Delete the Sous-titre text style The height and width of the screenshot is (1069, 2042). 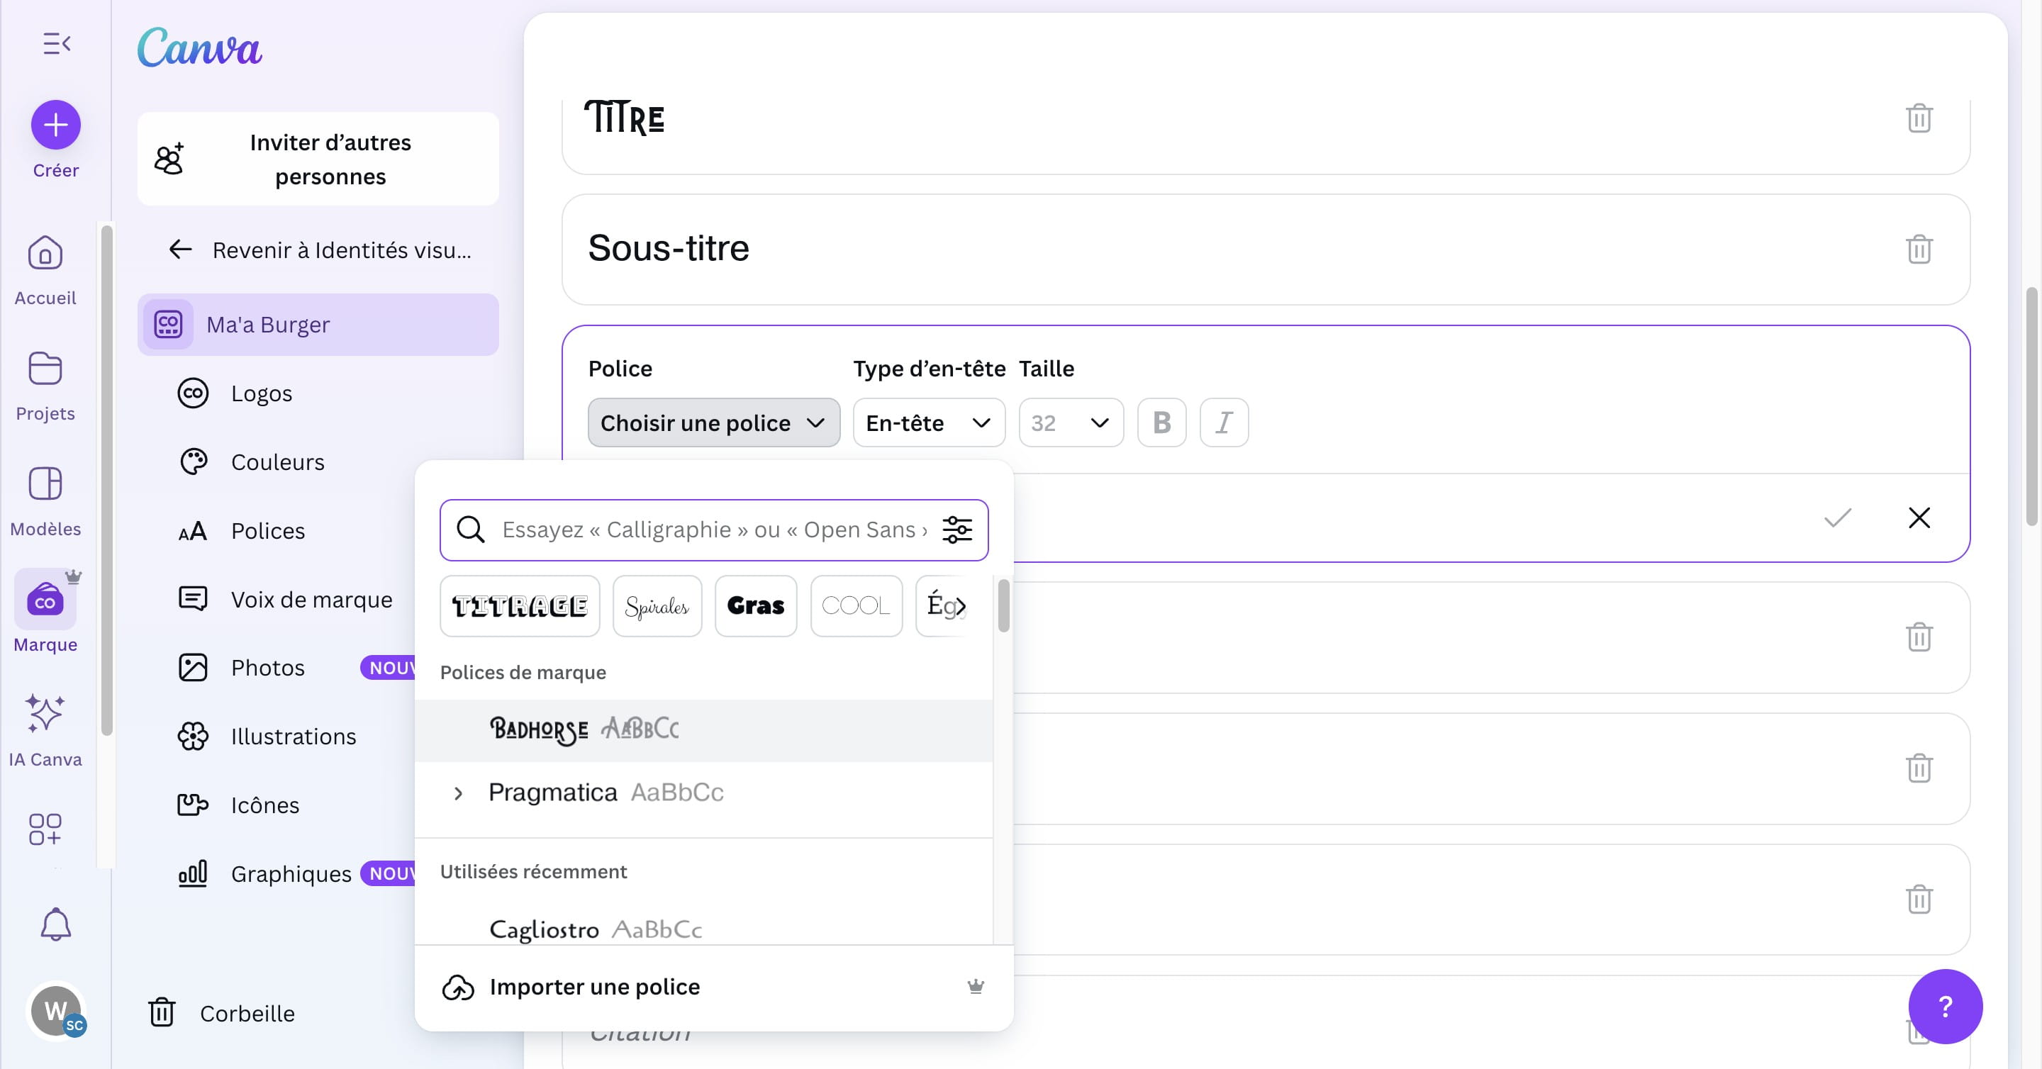coord(1919,249)
